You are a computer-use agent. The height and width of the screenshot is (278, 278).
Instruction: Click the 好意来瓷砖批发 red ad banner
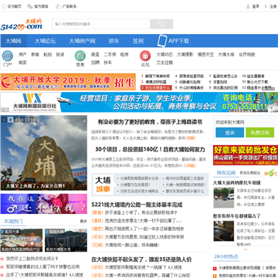click(246, 155)
